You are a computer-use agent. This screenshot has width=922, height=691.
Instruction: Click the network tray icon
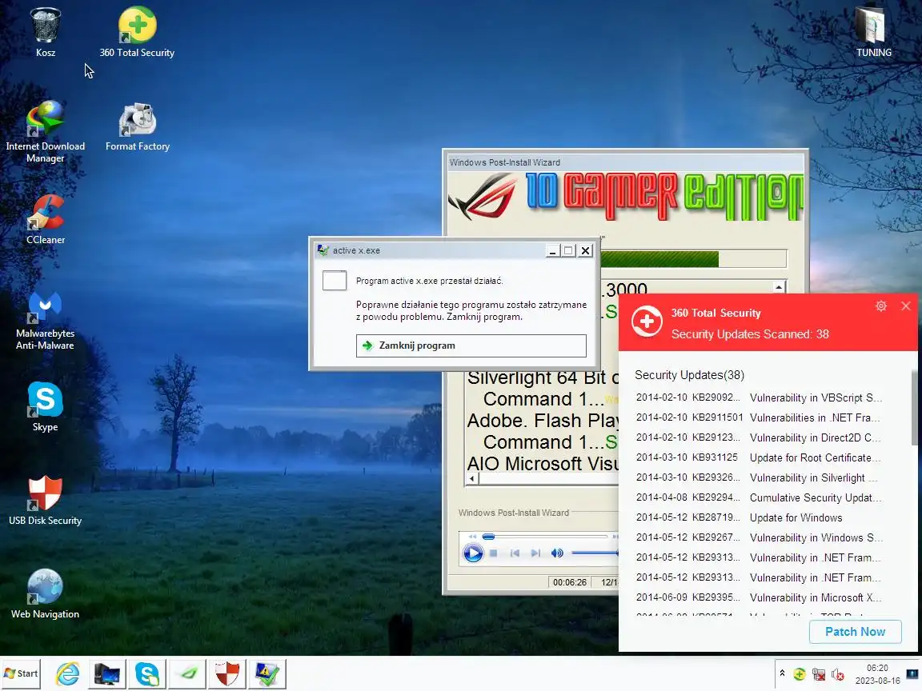[819, 674]
